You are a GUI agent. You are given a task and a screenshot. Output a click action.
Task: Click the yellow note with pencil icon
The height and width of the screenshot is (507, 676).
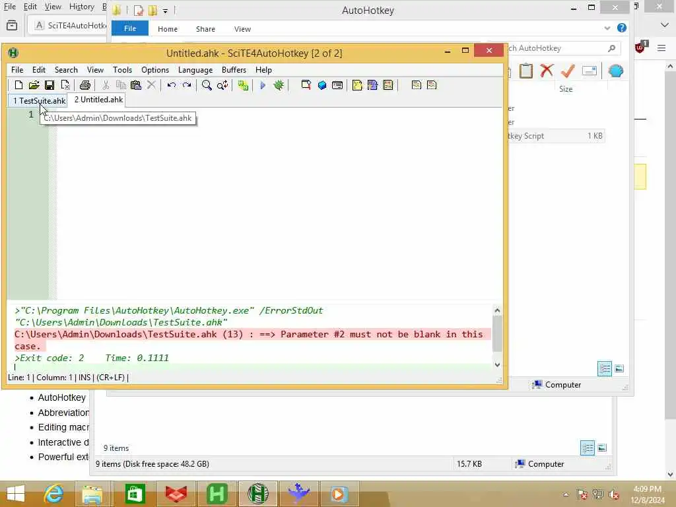357,85
